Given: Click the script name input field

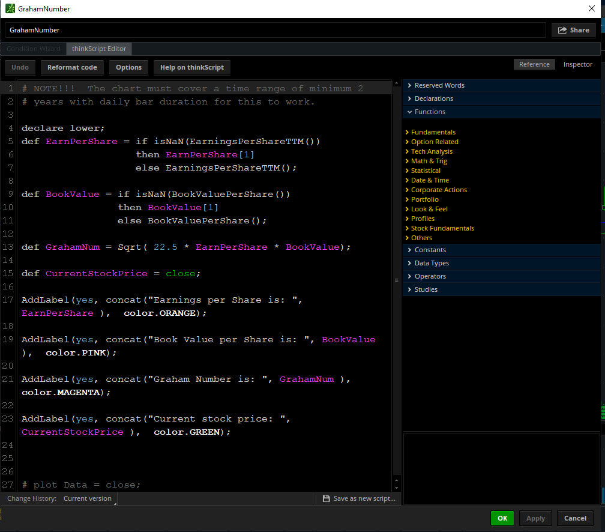Looking at the screenshot, I should tap(275, 30).
